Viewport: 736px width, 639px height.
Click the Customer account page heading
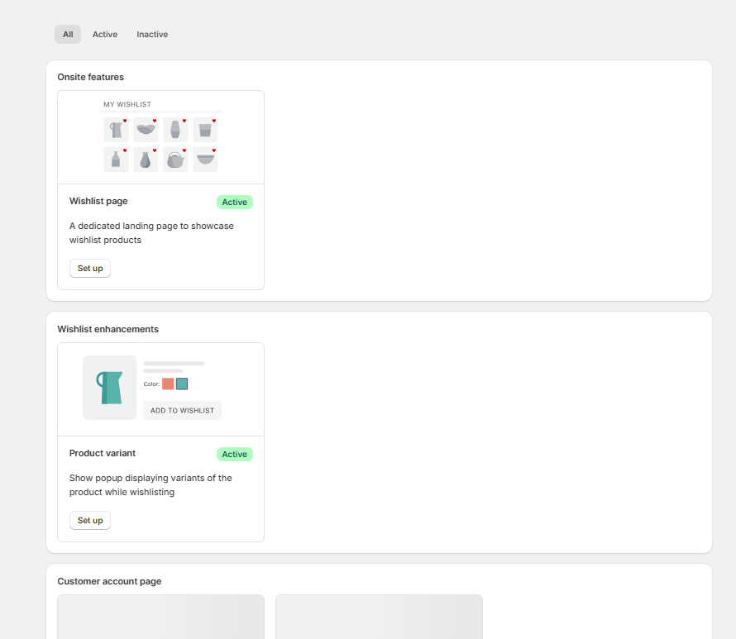pos(109,581)
